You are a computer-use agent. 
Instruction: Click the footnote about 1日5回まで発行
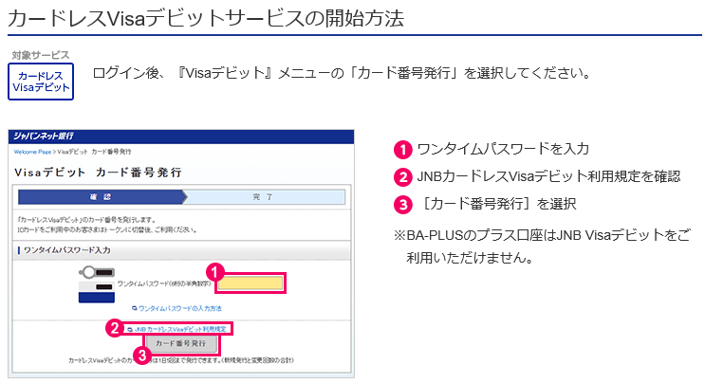pos(181,360)
